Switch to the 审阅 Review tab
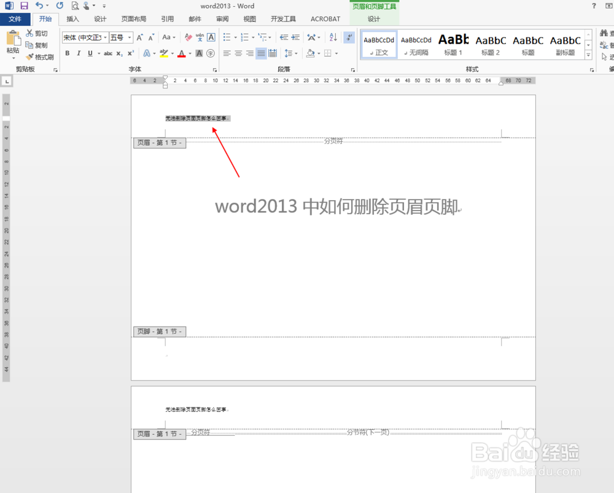The height and width of the screenshot is (493, 614). point(222,19)
